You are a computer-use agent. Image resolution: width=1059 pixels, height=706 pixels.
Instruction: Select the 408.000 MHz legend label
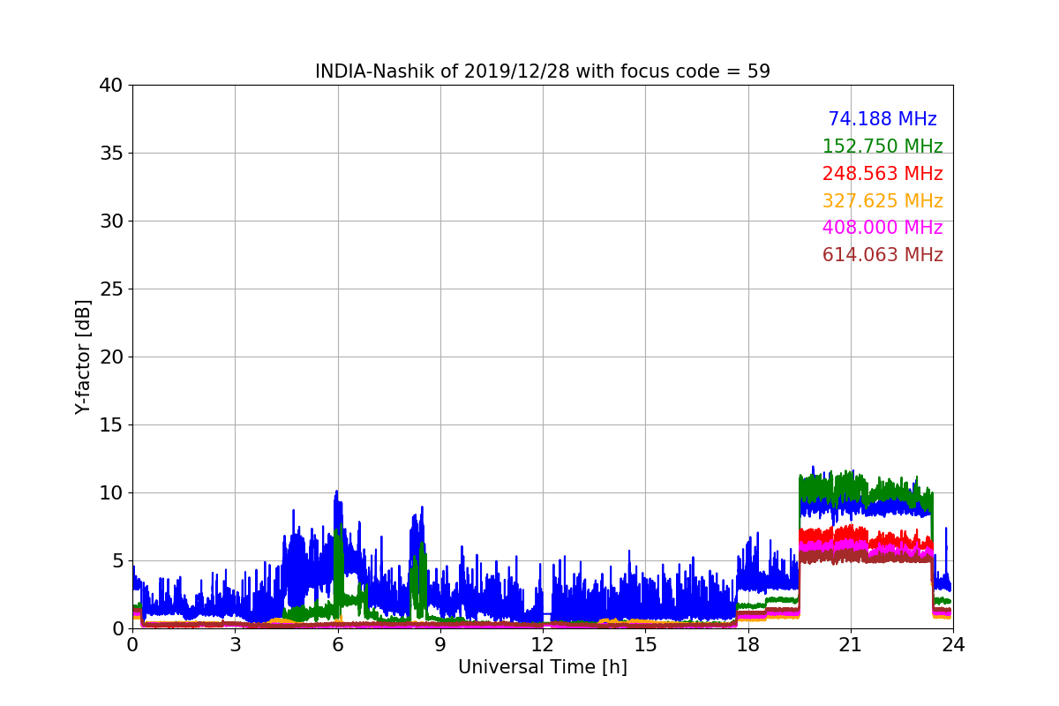point(882,228)
